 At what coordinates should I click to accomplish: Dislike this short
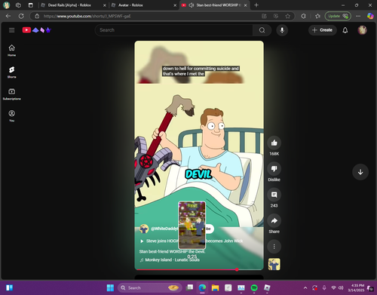[x=274, y=169]
